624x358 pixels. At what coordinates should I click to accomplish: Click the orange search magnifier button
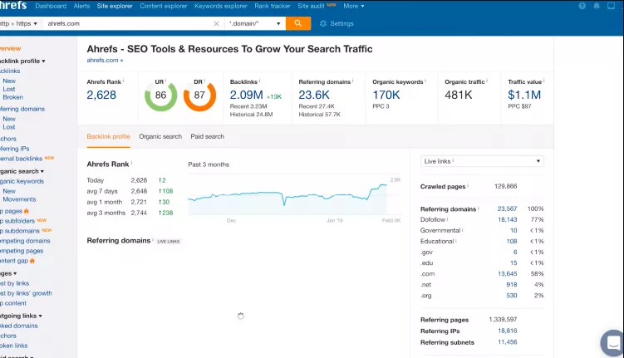[298, 23]
